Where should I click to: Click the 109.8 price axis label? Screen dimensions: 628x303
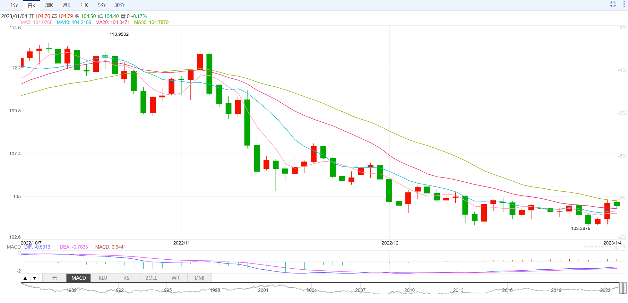click(15, 111)
